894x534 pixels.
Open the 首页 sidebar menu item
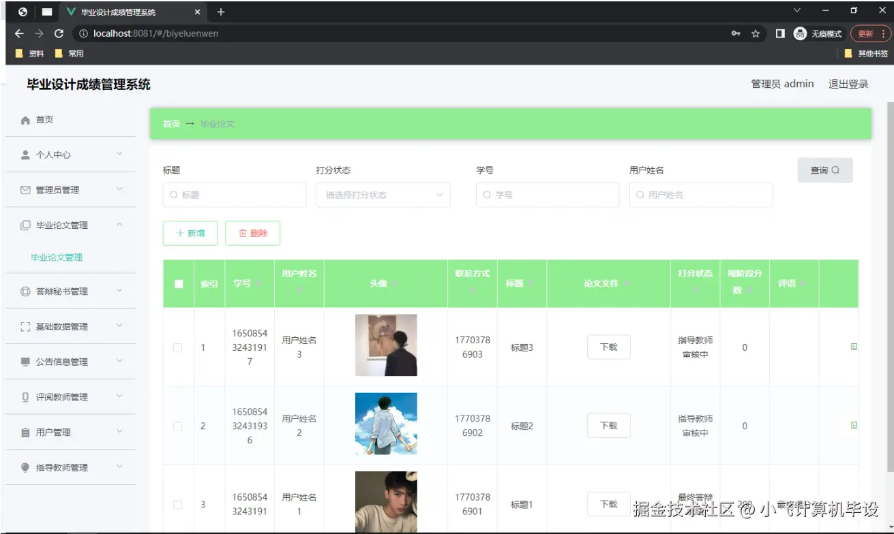[70, 120]
